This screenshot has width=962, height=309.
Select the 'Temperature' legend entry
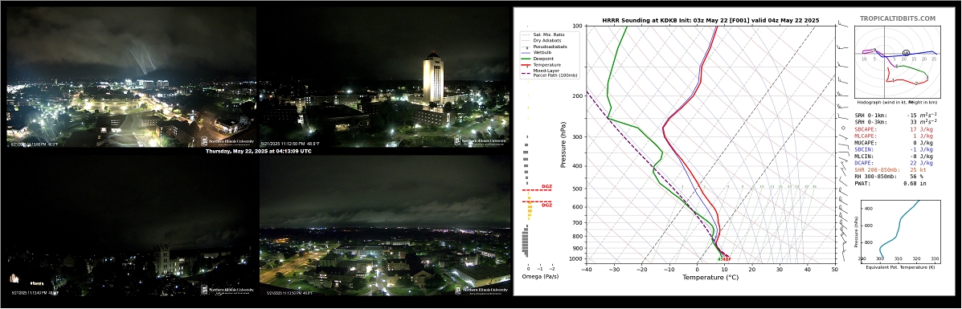[x=541, y=65]
